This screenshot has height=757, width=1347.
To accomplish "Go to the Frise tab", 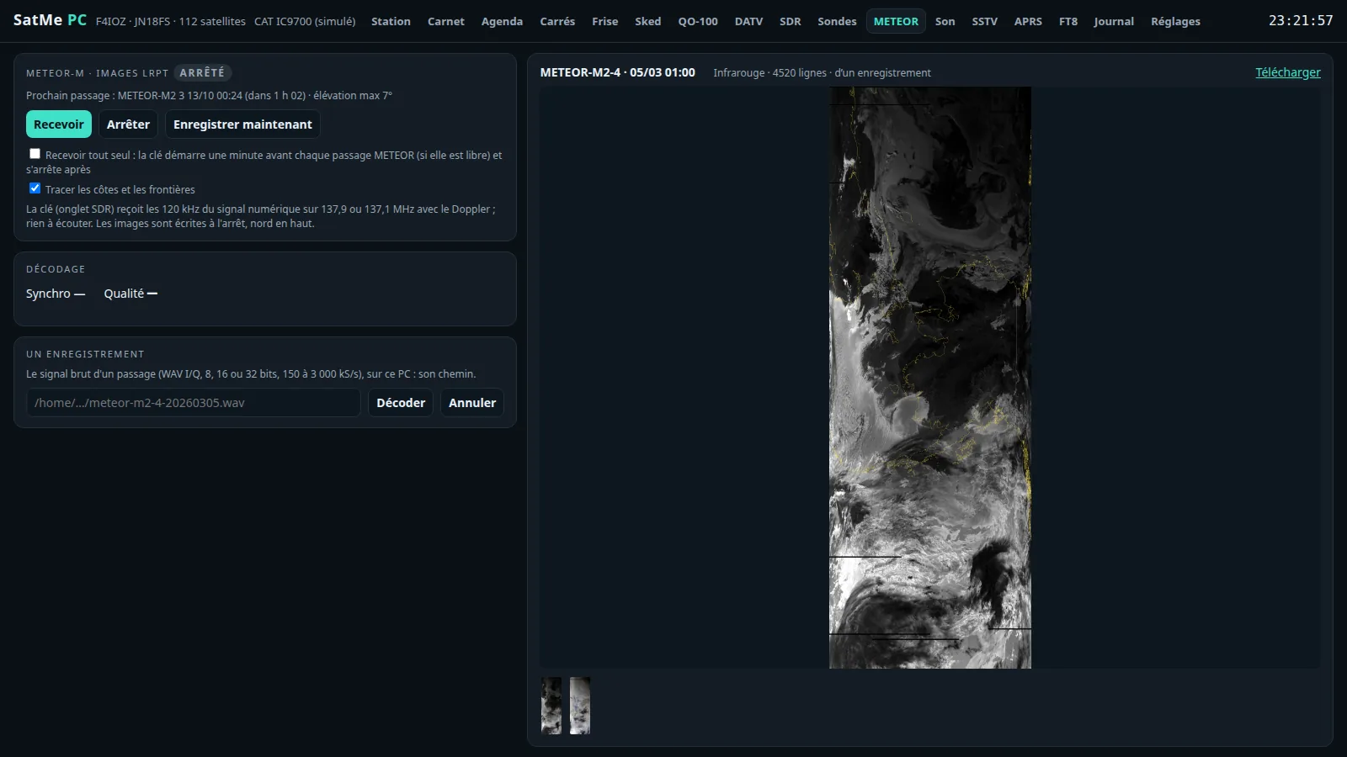I will [x=604, y=21].
